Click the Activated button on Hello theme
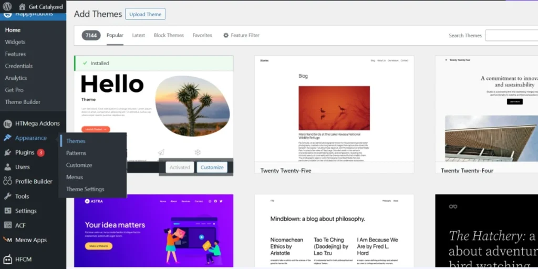Screen dimensions: 538x269 click(x=180, y=168)
